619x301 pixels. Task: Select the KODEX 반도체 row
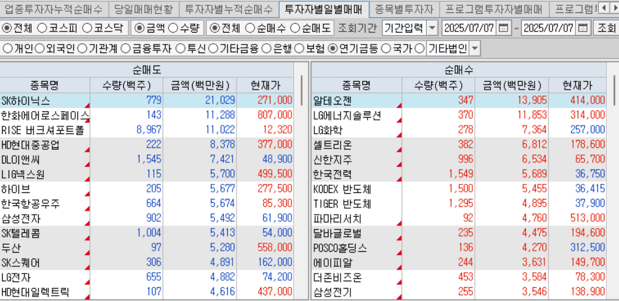[x=459, y=189]
